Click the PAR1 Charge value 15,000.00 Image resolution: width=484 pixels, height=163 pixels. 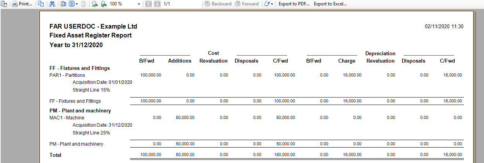pos(352,75)
